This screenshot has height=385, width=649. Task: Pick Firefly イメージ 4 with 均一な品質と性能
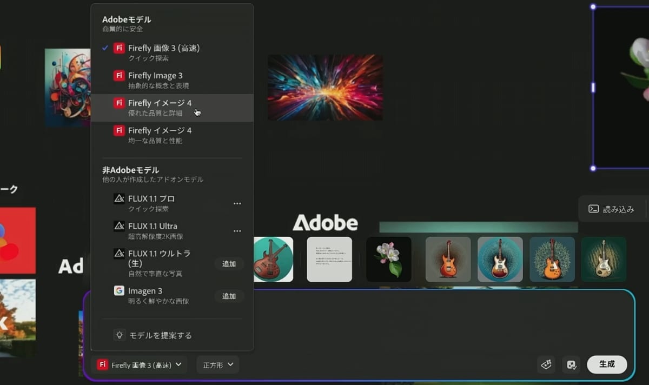click(x=172, y=135)
